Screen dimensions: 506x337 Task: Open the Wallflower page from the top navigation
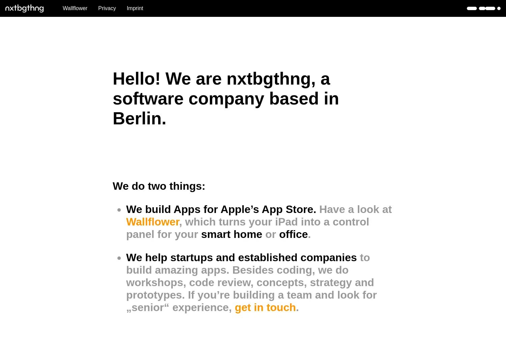75,8
